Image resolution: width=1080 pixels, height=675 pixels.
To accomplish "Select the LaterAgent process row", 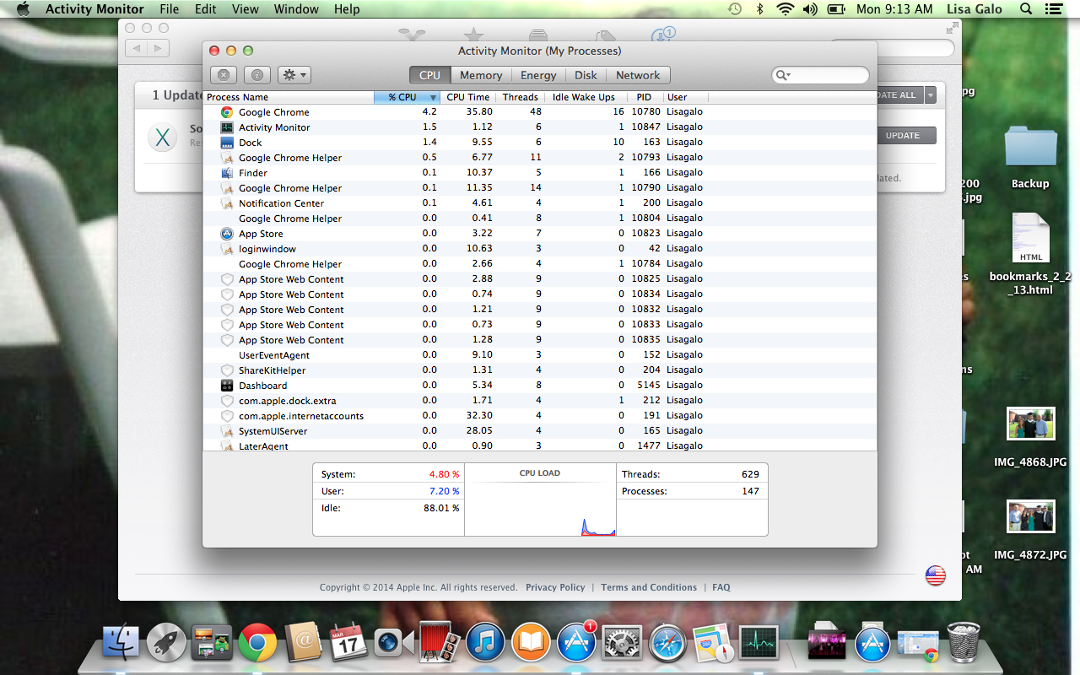I will [540, 445].
